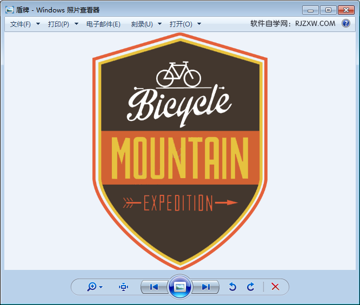Open the 打开(O) menu
The width and height of the screenshot is (360, 305).
coord(181,24)
